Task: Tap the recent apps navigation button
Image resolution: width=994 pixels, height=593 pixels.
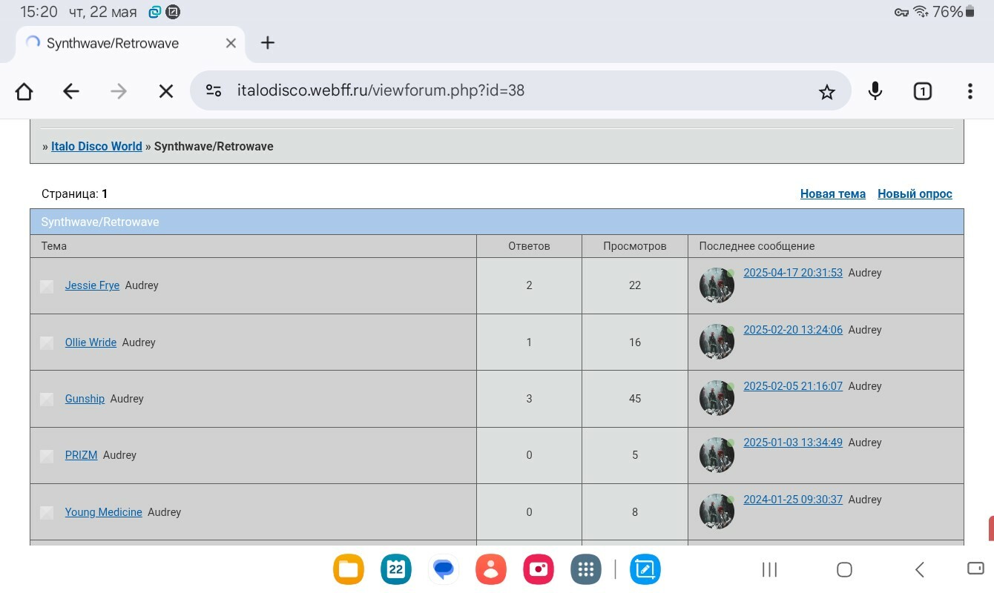Action: pos(770,569)
